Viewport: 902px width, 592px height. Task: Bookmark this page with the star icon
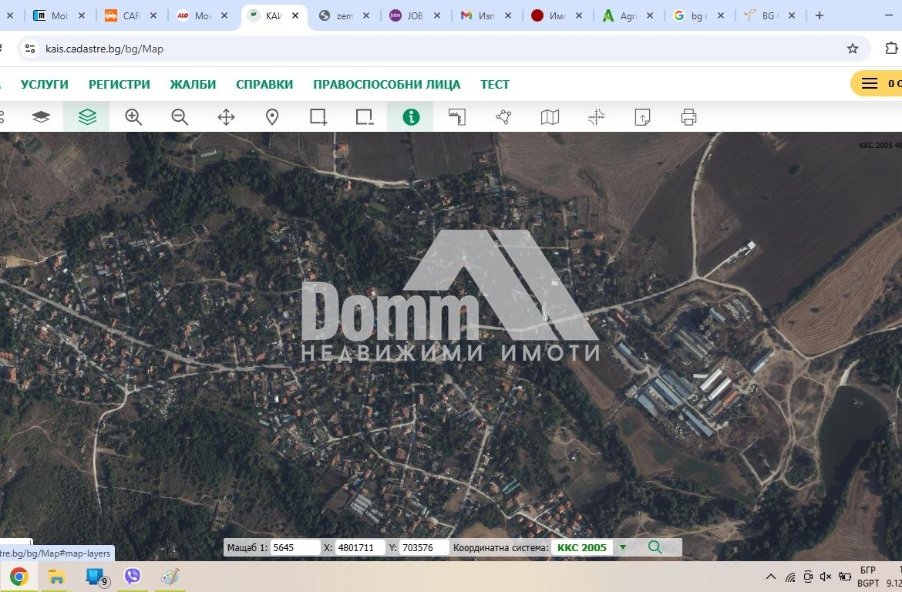[853, 49]
